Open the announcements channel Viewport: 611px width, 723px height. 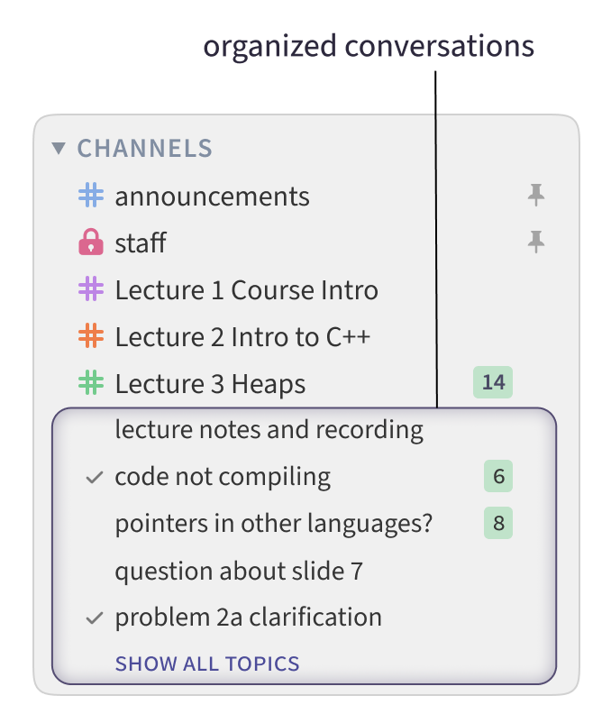coord(212,196)
